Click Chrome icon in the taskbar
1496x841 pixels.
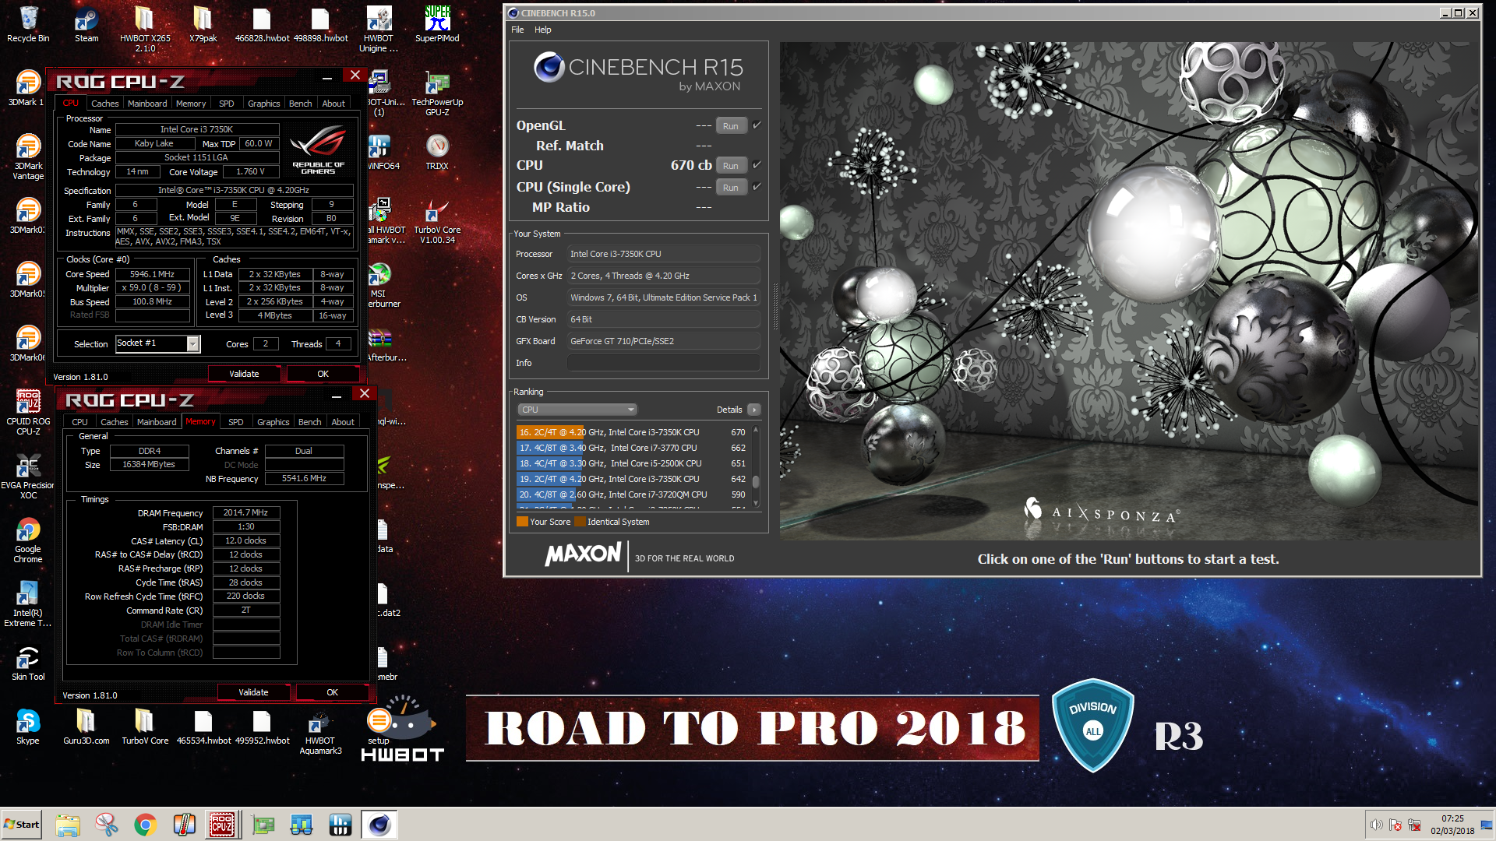coord(145,825)
